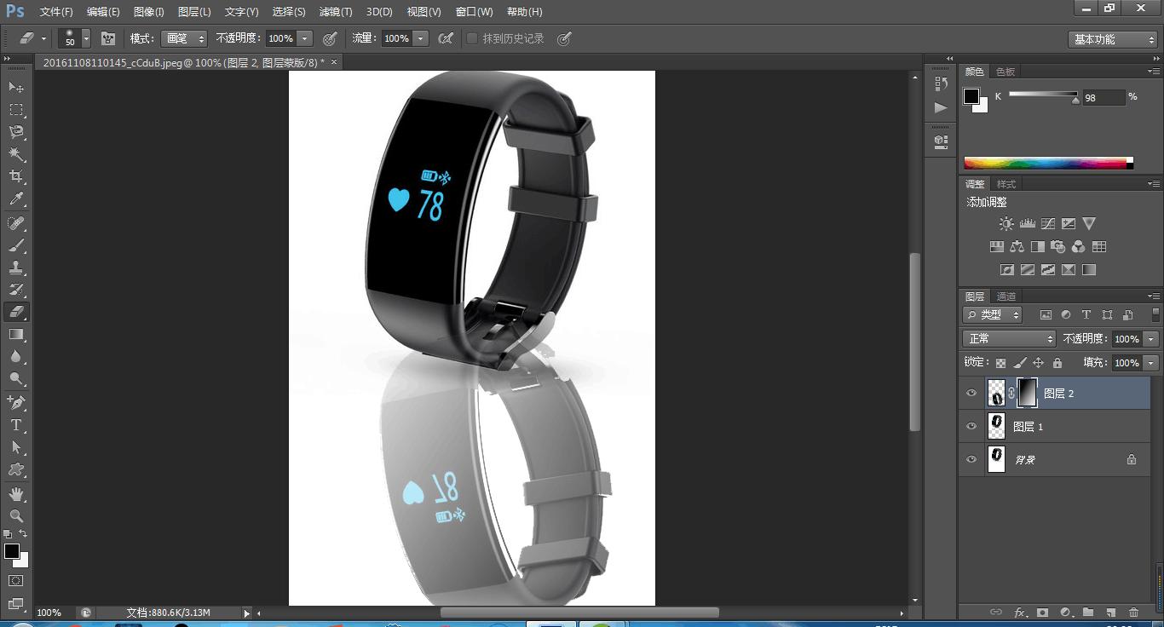
Task: Hide layer 图层 2 visibility eye
Action: pos(971,393)
